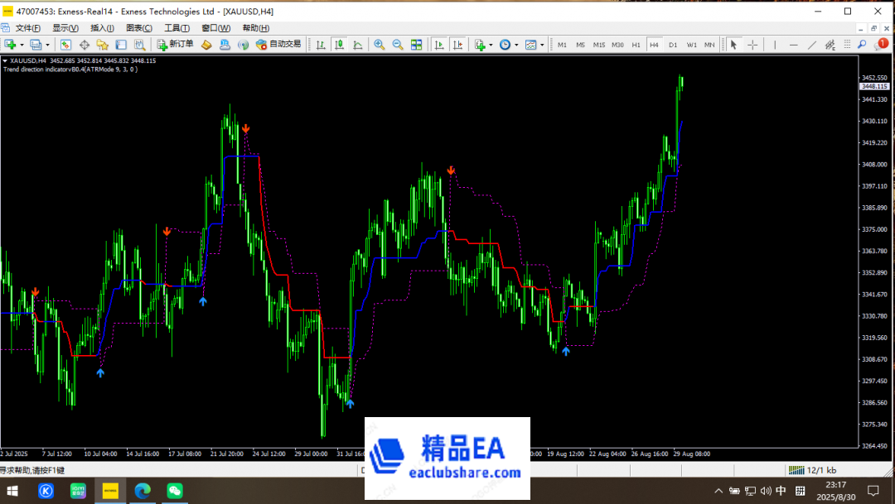Select the Crosshair tool
This screenshot has height=504, width=895.
point(752,45)
